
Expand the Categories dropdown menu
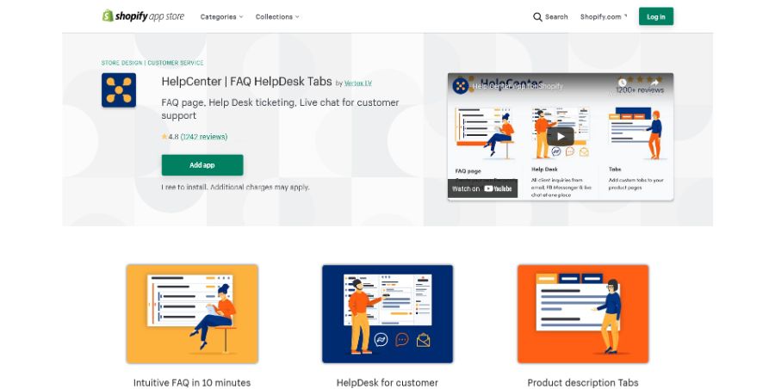(x=221, y=17)
